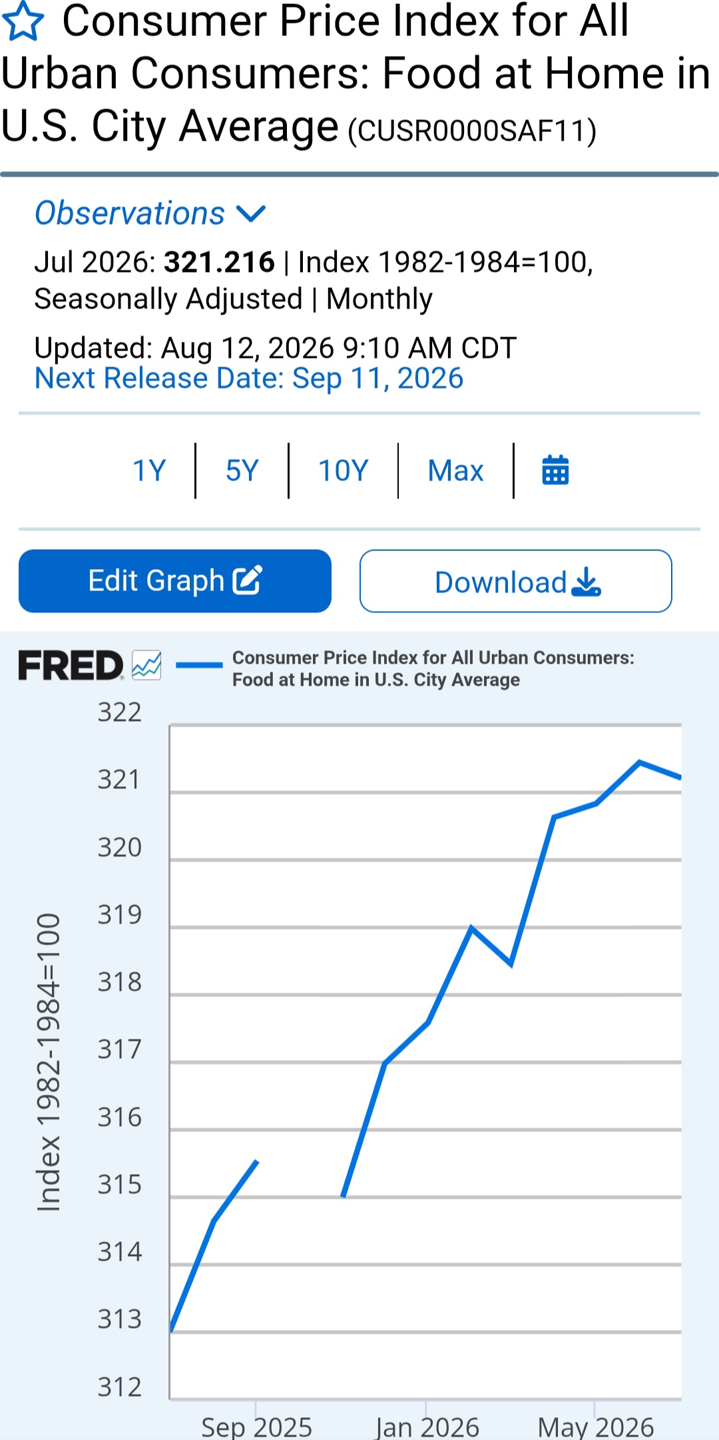Expand the Observations chevron

251,214
